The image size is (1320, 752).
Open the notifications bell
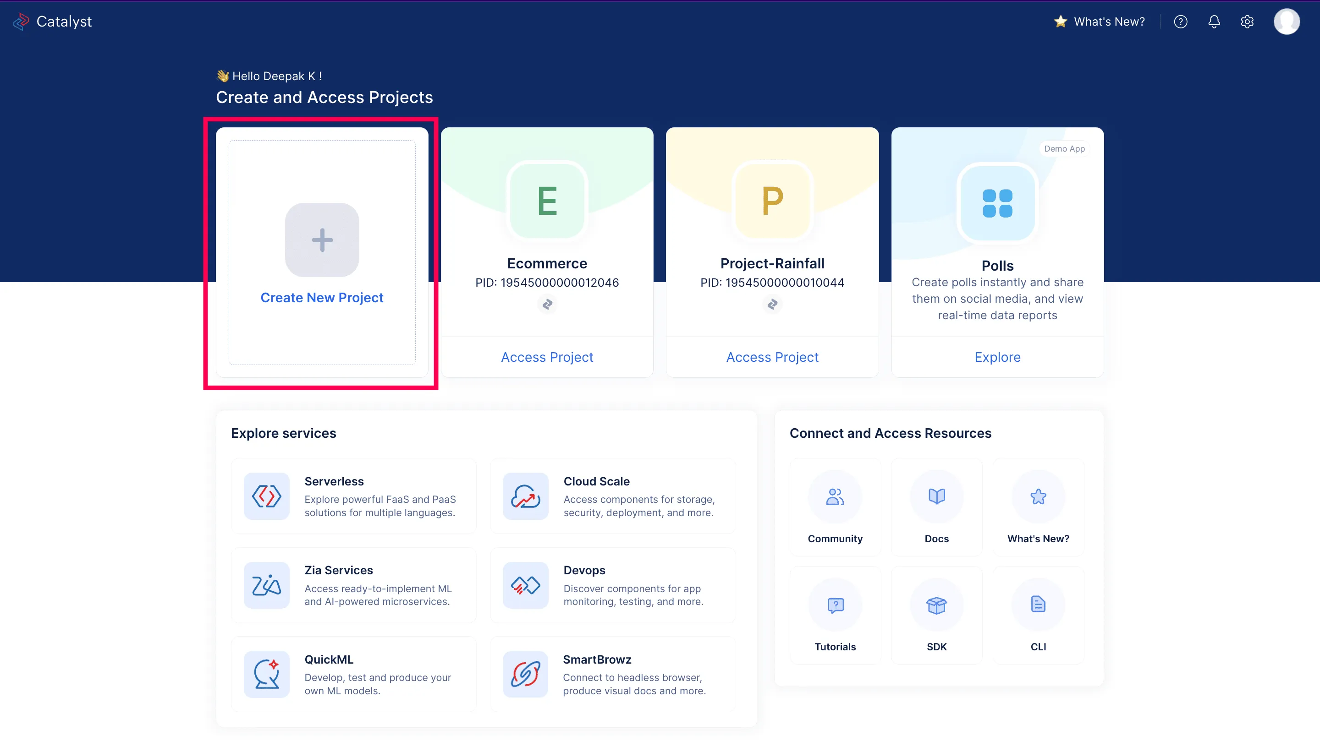click(1214, 22)
